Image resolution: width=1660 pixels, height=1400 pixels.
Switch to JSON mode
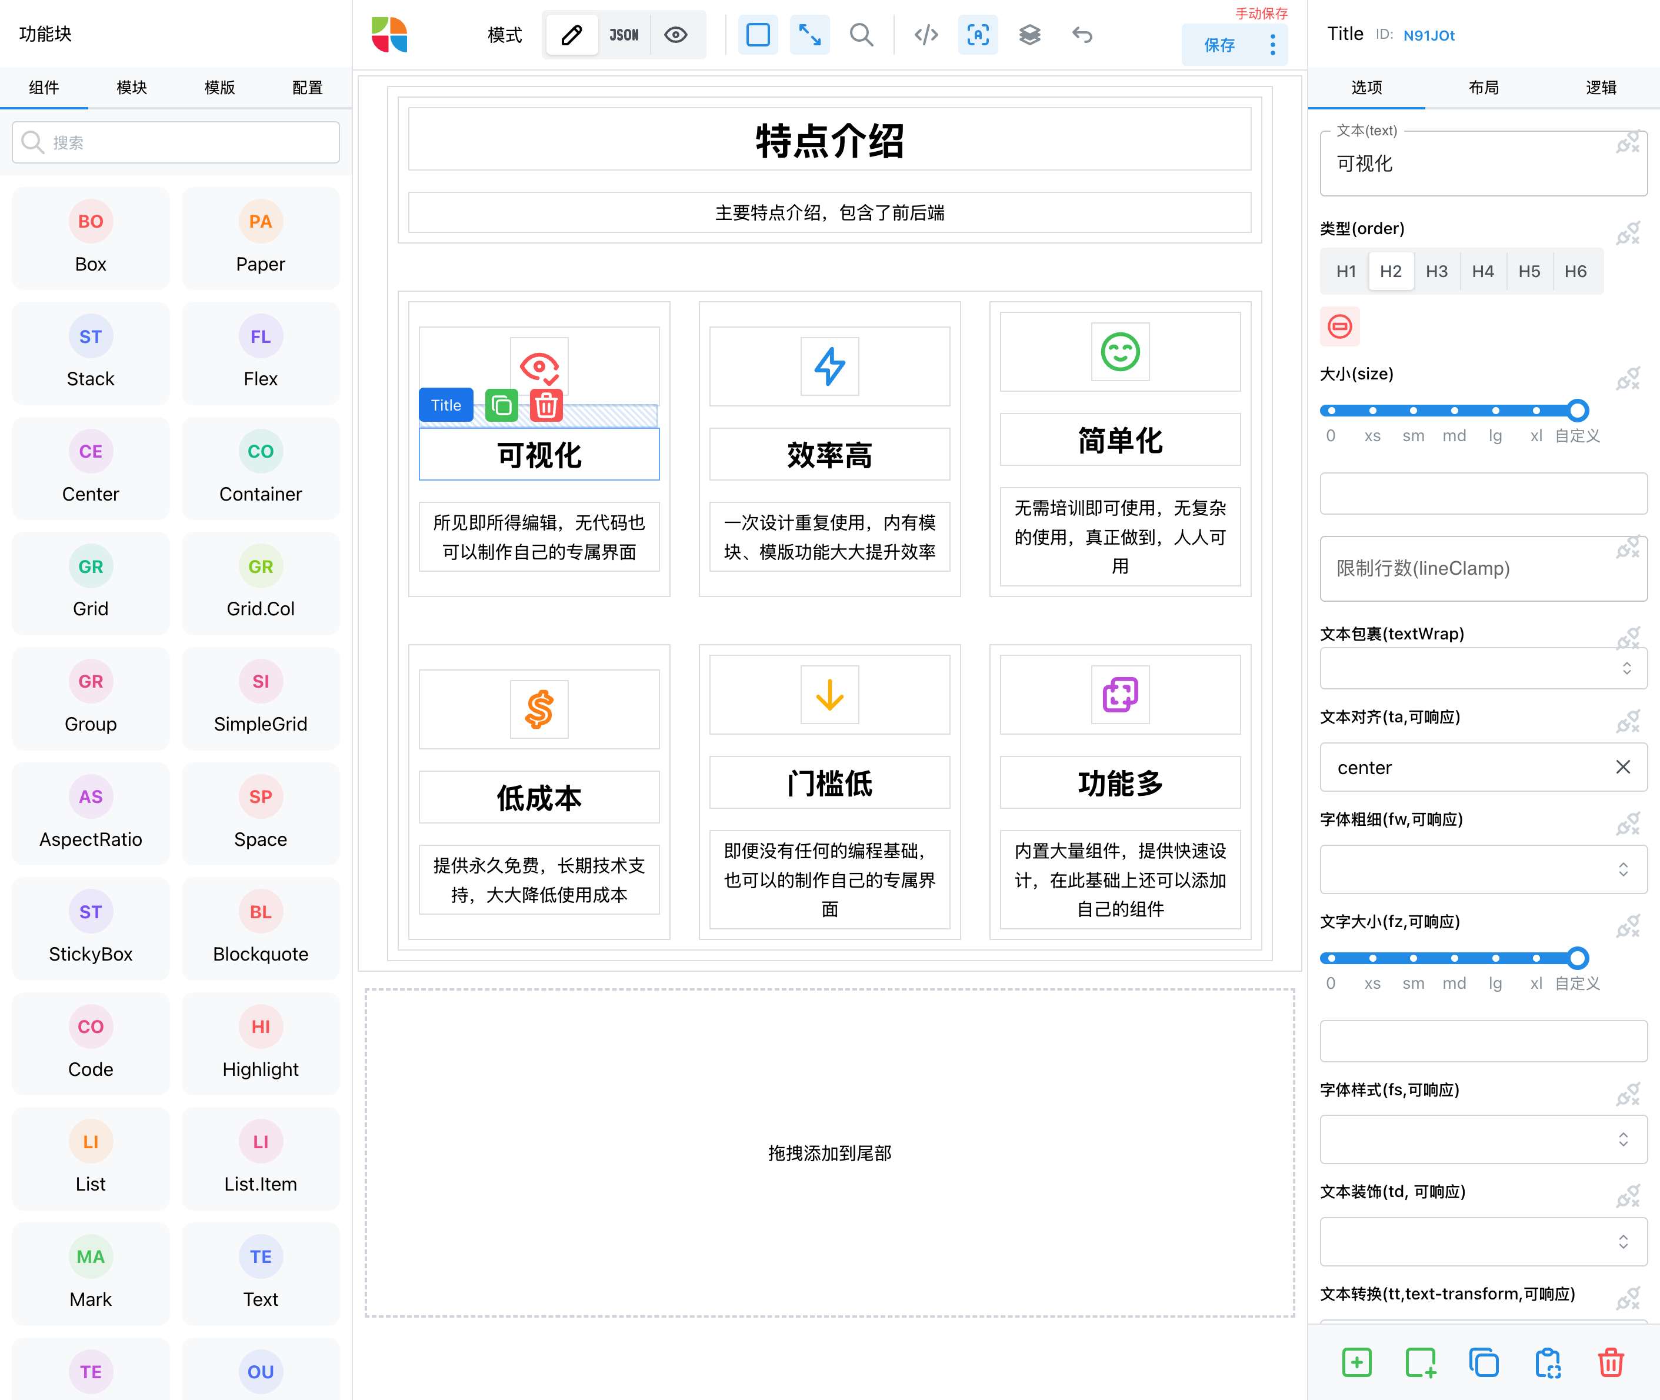624,35
